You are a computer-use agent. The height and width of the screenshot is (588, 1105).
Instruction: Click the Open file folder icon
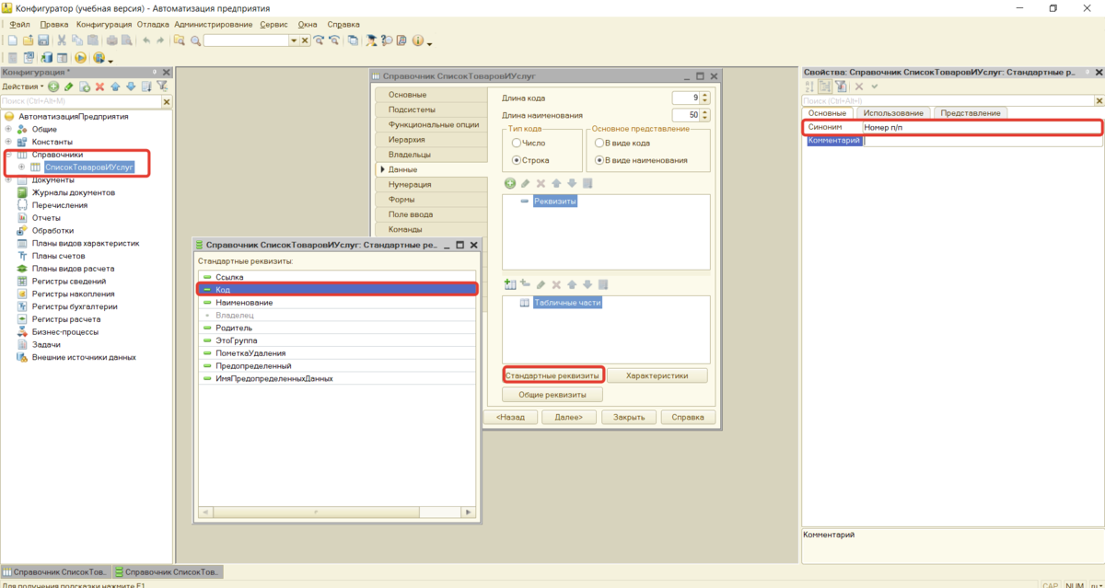click(x=29, y=40)
